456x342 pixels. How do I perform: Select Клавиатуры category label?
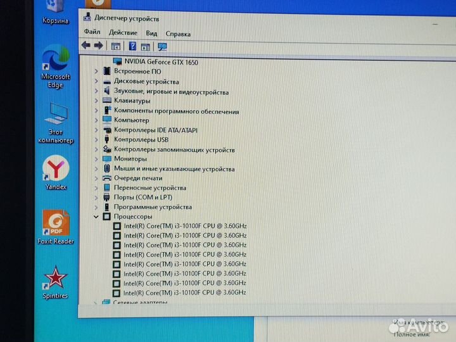tap(132, 101)
